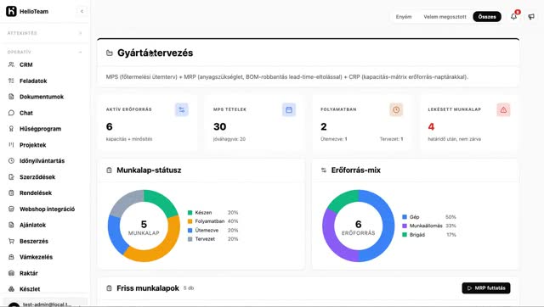Click the Erőforrás-mix card heading
The height and width of the screenshot is (307, 544).
356,170
